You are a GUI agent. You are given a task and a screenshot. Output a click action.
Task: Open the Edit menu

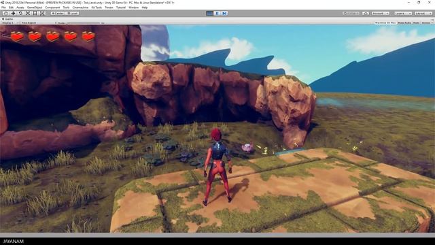(x=11, y=7)
